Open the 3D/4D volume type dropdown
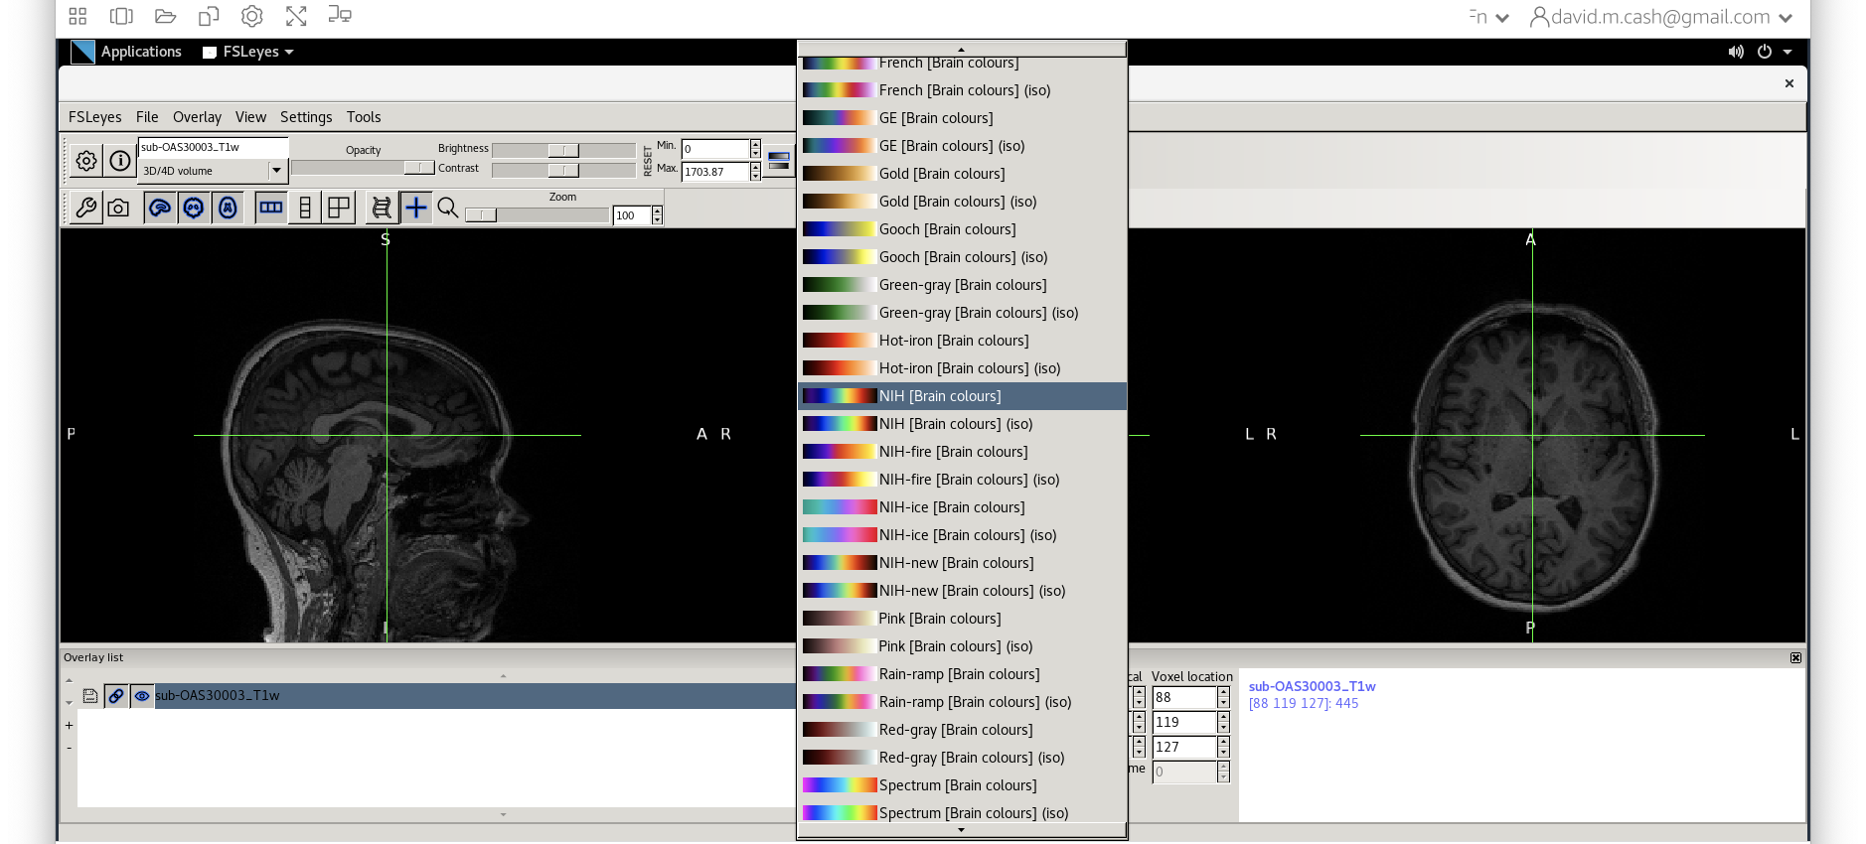The height and width of the screenshot is (844, 1866). point(213,171)
